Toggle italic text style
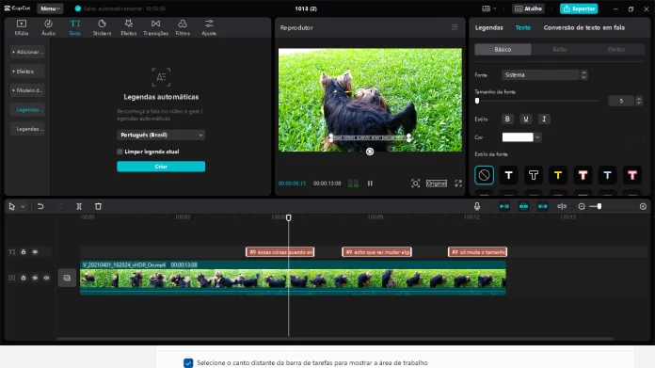This screenshot has width=655, height=368. click(544, 119)
